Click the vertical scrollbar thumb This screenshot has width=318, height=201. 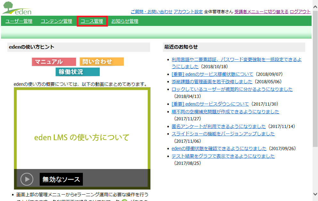315,79
